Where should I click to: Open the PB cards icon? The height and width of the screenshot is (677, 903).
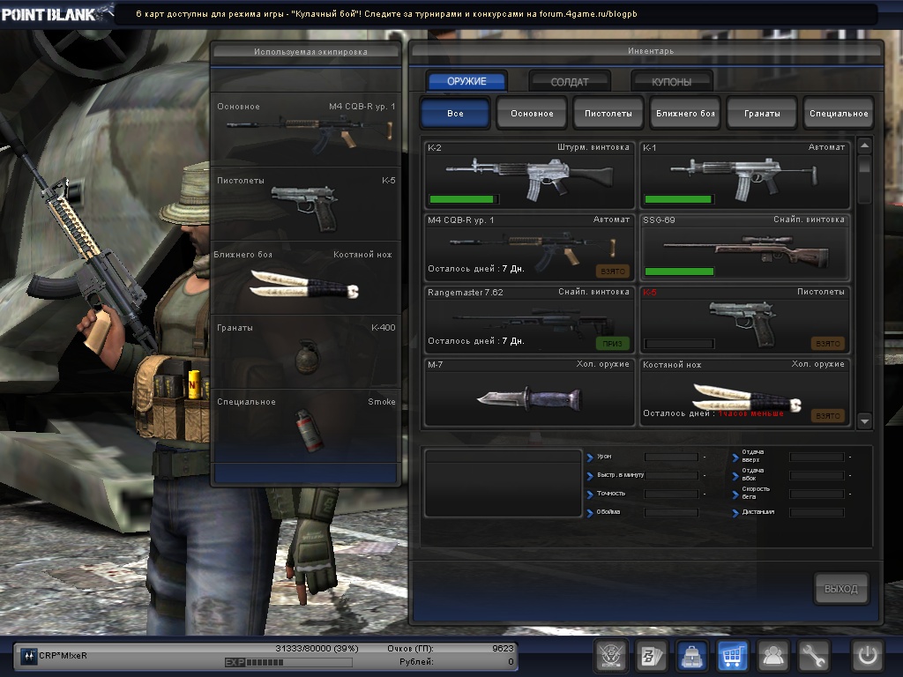tap(651, 656)
